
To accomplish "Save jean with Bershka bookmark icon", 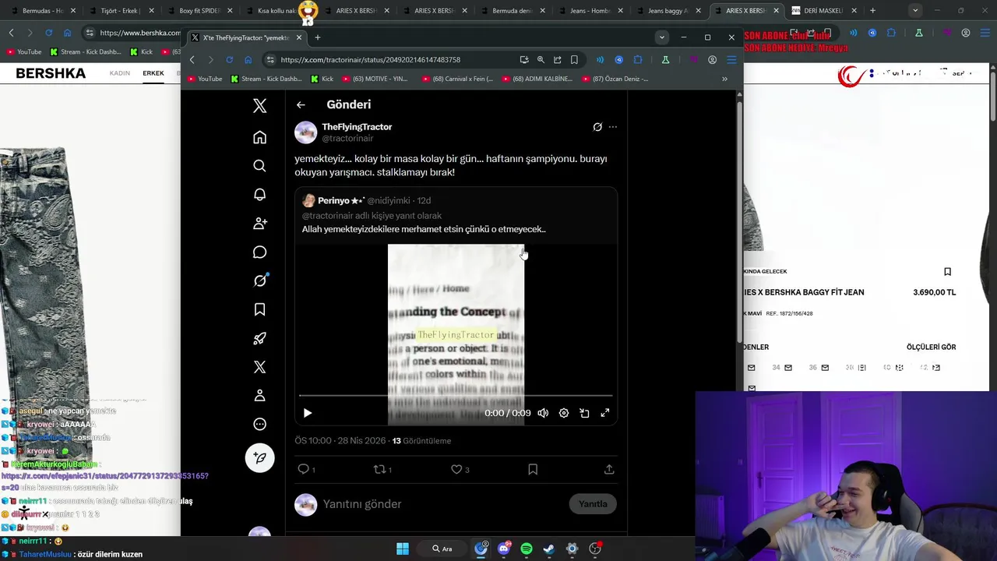I will coord(947,272).
